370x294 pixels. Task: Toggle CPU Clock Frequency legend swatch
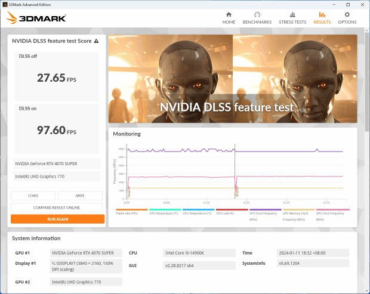click(x=265, y=209)
